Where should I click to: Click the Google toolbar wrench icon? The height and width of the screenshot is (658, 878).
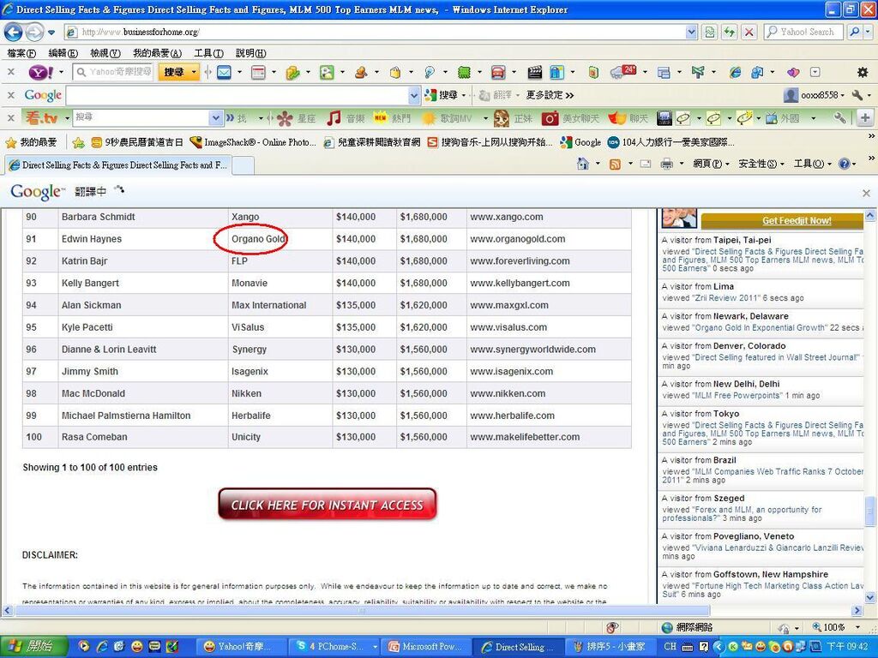(857, 95)
